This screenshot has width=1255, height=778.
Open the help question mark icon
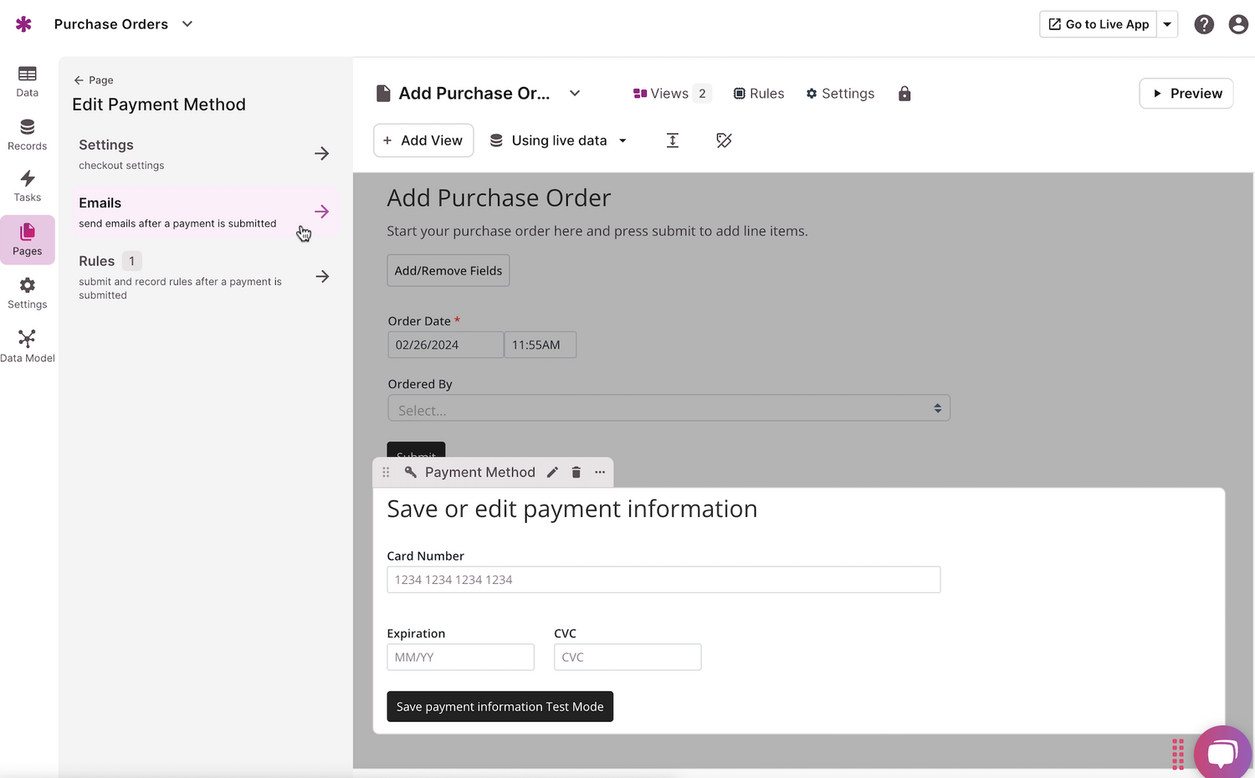[x=1204, y=24]
